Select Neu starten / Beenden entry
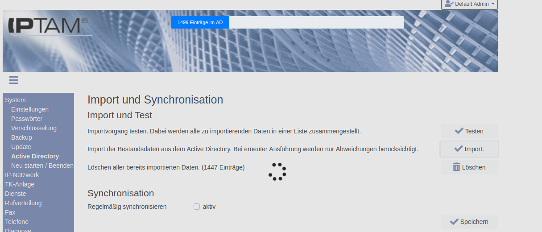This screenshot has width=542, height=232. pos(42,166)
